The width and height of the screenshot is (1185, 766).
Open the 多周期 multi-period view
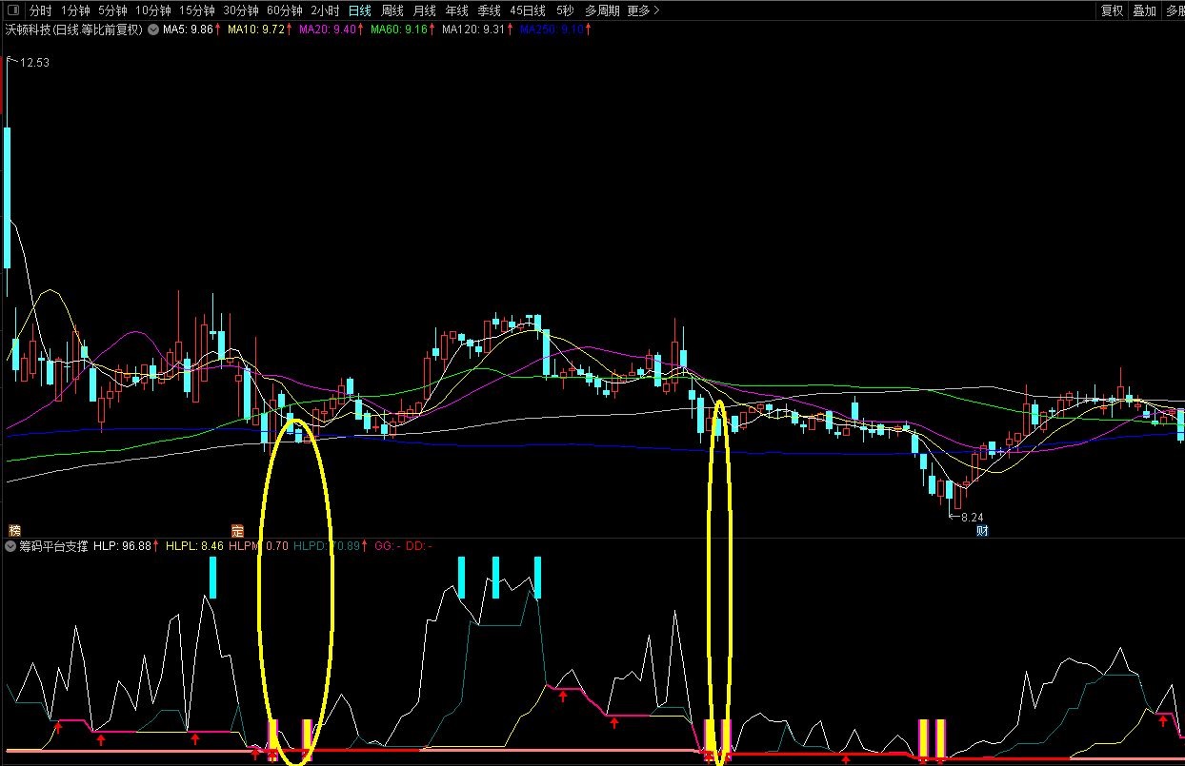point(602,11)
